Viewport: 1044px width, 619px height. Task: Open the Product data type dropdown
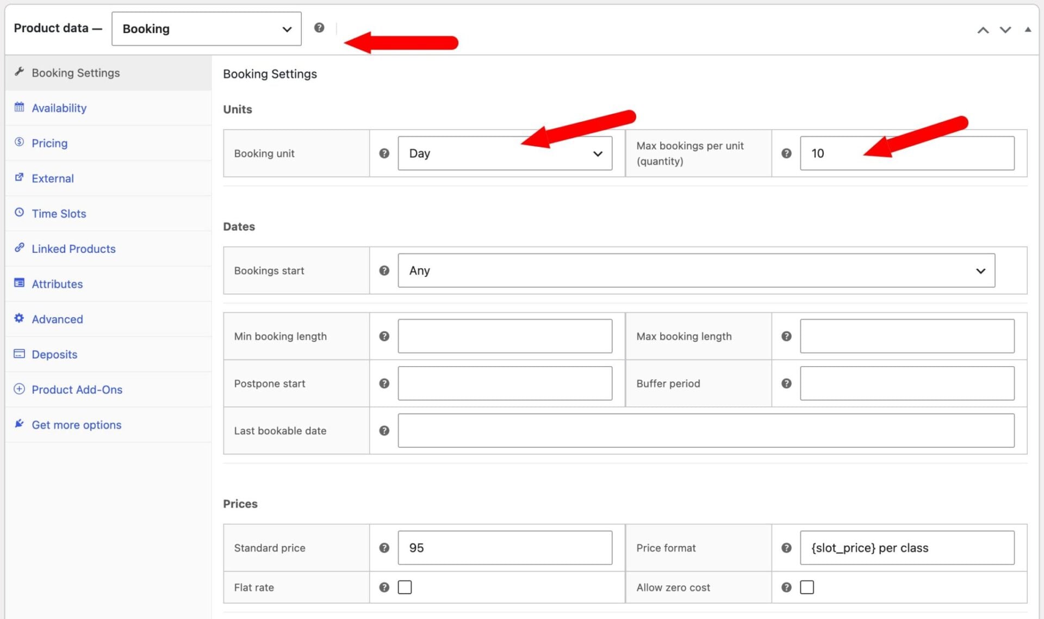[x=207, y=29]
